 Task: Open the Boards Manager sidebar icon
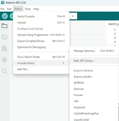(x=4, y=37)
